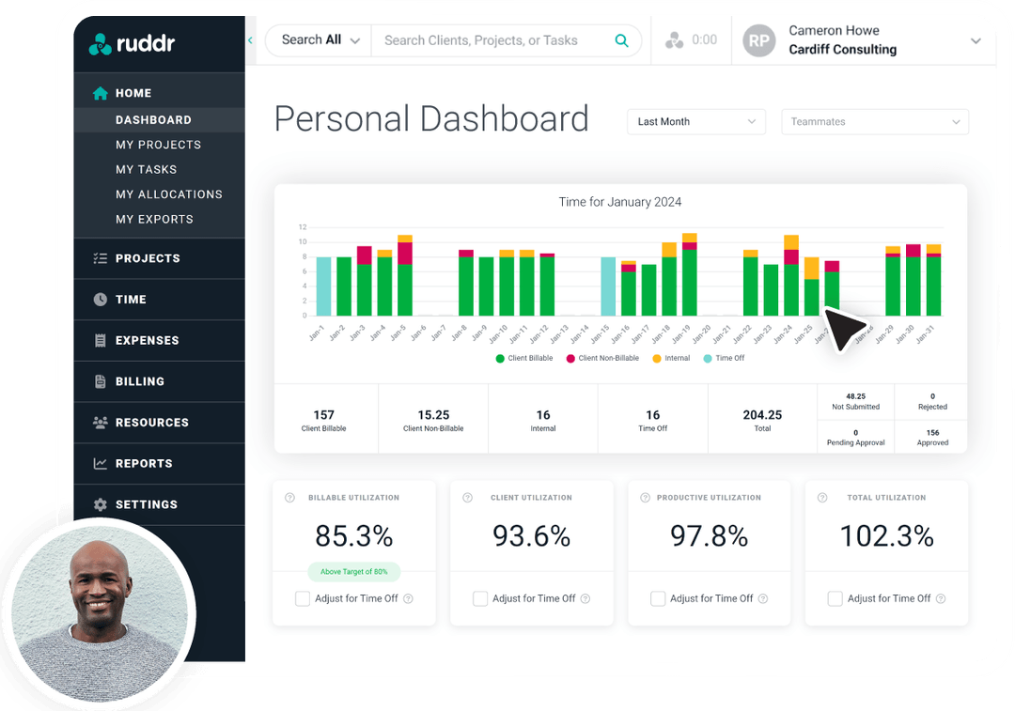Open Expenses via its receipt icon
The height and width of the screenshot is (711, 1015).
point(101,340)
